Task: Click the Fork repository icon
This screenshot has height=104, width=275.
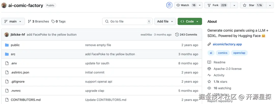Action: click(x=209, y=5)
